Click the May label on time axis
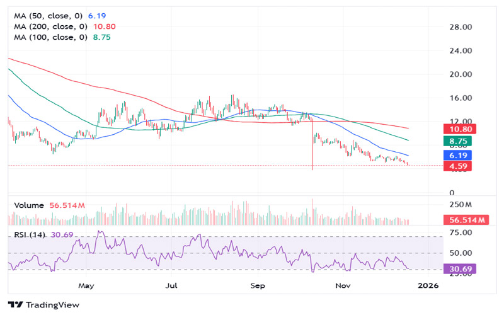This screenshot has height=315, width=504. [86, 285]
